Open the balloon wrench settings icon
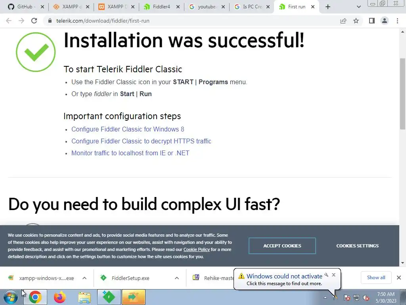This screenshot has height=305, width=406. [x=326, y=275]
